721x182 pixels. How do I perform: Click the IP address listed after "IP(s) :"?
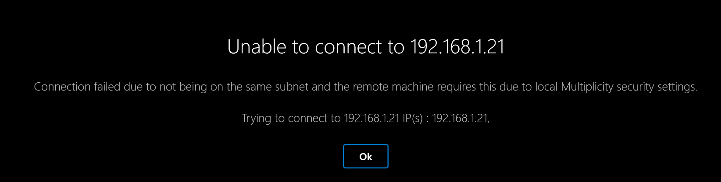click(x=460, y=118)
